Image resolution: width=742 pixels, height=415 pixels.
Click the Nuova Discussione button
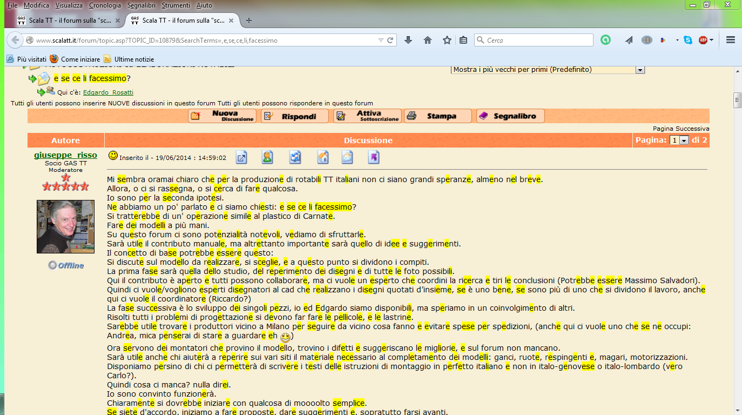(222, 116)
